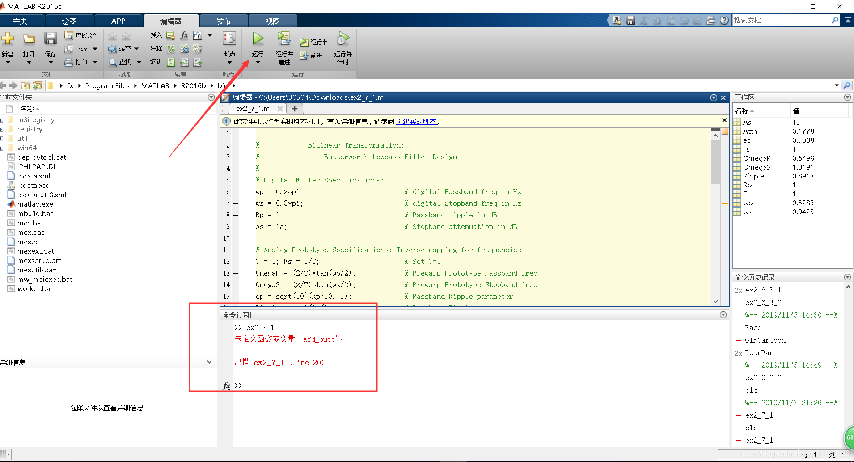Open the Workspace (工作区) panel actions menu
This screenshot has width=854, height=462.
coord(847,97)
